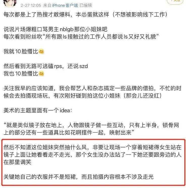Tap the line 每次看到粉丝吹

pos(81,37)
